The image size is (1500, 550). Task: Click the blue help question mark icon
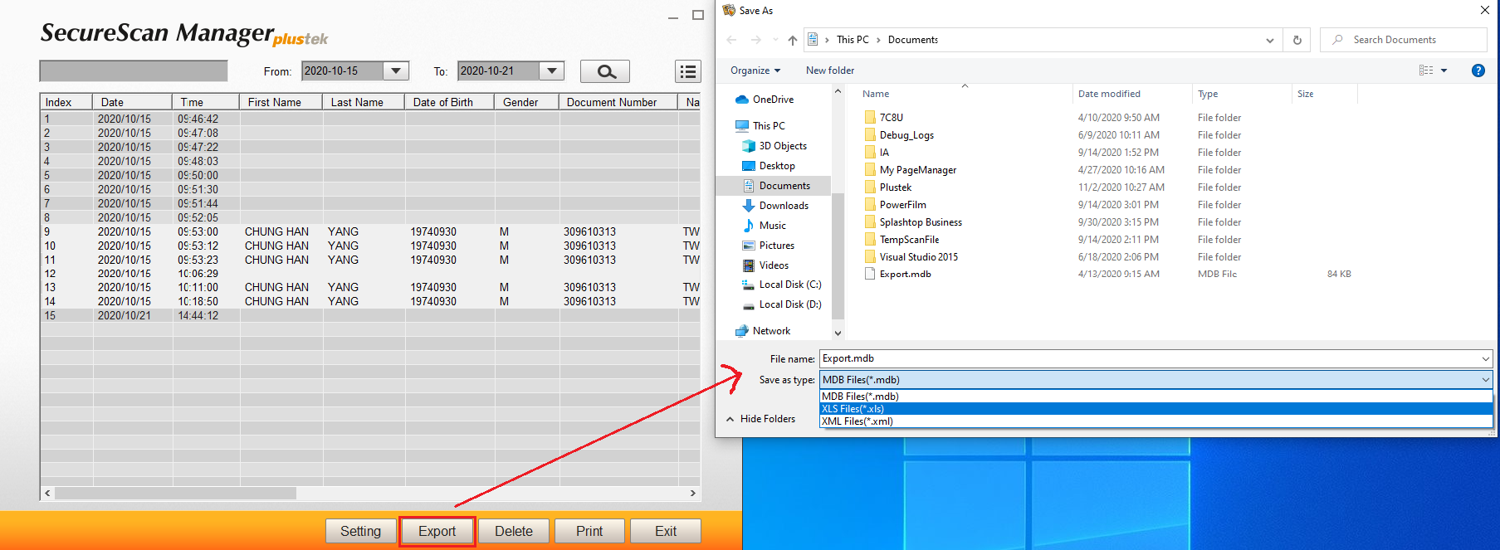[1478, 71]
